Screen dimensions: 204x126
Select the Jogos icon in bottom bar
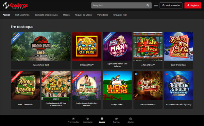(102, 119)
